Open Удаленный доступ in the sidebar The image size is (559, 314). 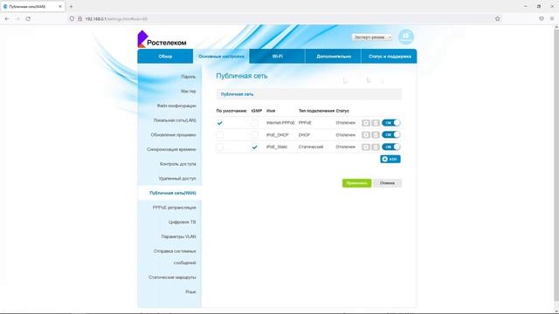point(176,178)
